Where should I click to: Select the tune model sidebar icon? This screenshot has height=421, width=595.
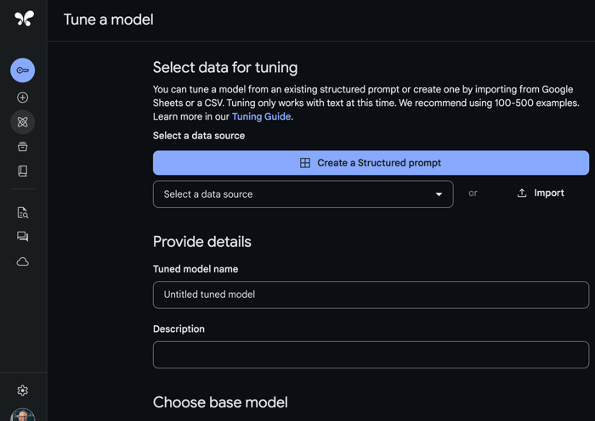coord(23,122)
